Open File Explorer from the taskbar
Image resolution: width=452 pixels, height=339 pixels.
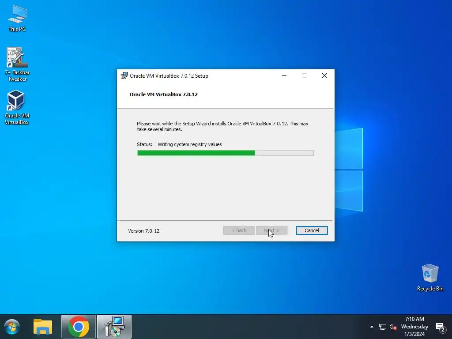pos(43,327)
